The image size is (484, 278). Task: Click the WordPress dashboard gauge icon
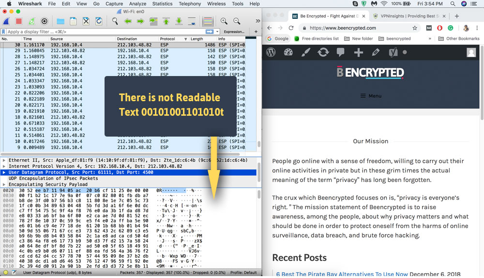tap(288, 52)
